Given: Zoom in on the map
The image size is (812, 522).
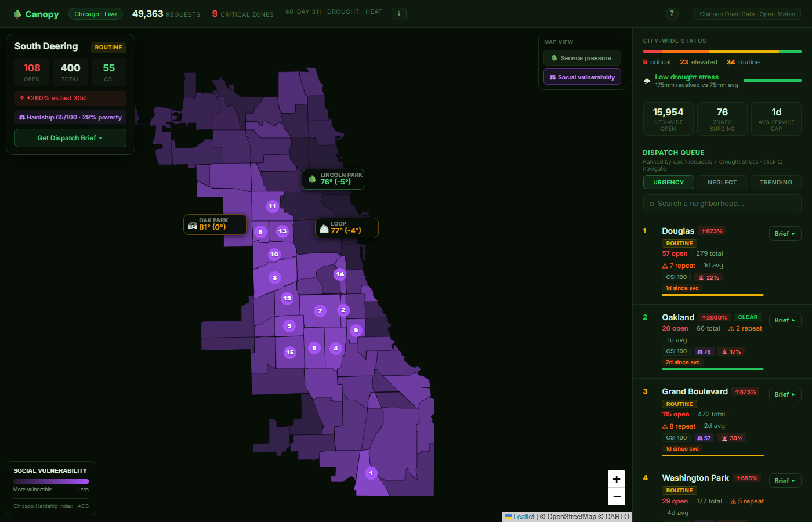Looking at the screenshot, I should [617, 479].
